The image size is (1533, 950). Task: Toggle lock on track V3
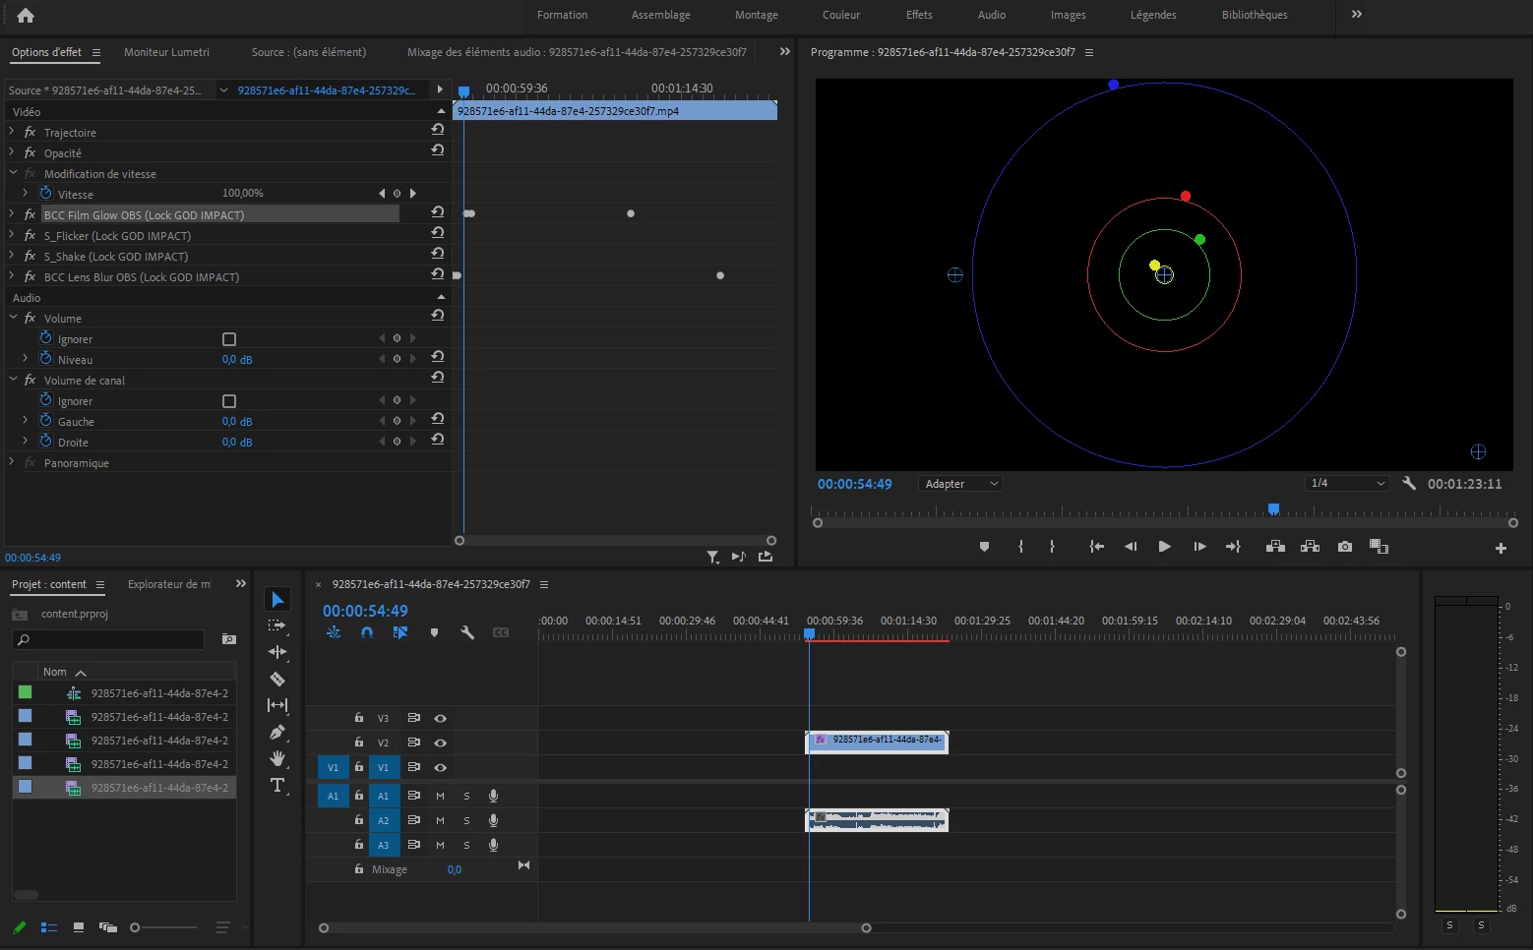[x=359, y=719]
